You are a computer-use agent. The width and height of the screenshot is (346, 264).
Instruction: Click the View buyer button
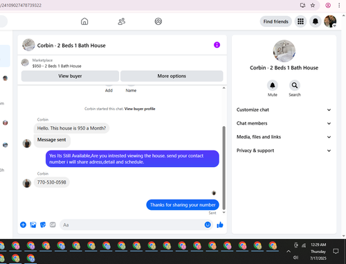pyautogui.click(x=70, y=76)
